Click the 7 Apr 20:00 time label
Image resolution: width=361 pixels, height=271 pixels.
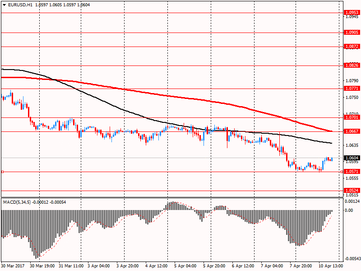click(x=301, y=266)
